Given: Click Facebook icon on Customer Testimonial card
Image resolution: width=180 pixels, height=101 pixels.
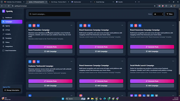Looking at the screenshot, I should (30, 62).
